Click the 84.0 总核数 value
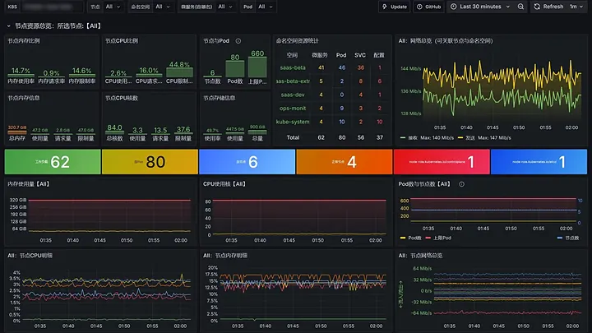592x333 pixels. (114, 127)
